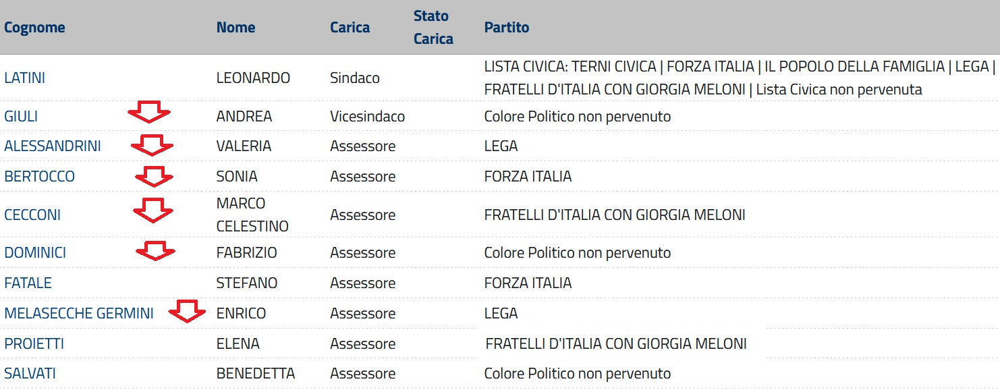
Task: Click the red arrow beside BERTOCCO
Action: 154,177
